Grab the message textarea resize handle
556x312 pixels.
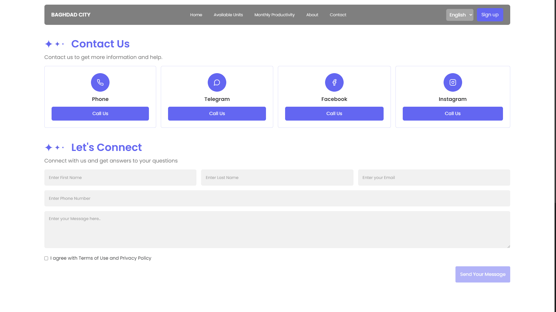(x=508, y=246)
